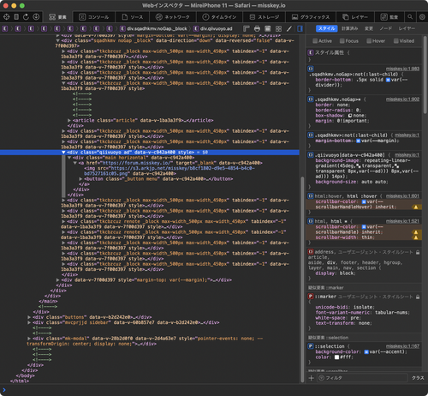Open source link misskey.io:1:601
The height and width of the screenshot is (396, 428).
(402, 196)
